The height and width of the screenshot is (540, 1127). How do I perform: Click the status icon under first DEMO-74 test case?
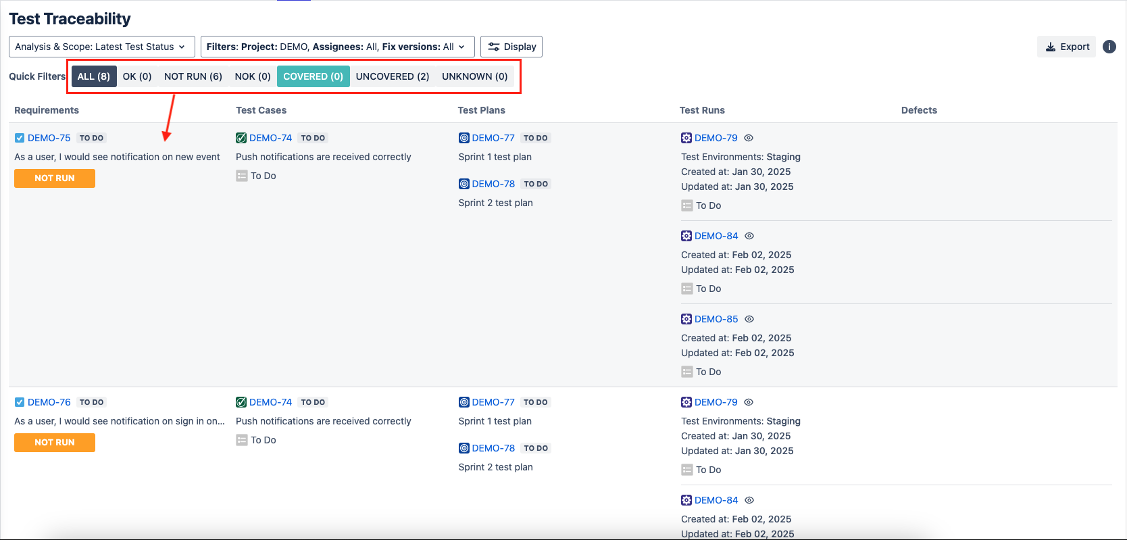(x=242, y=176)
